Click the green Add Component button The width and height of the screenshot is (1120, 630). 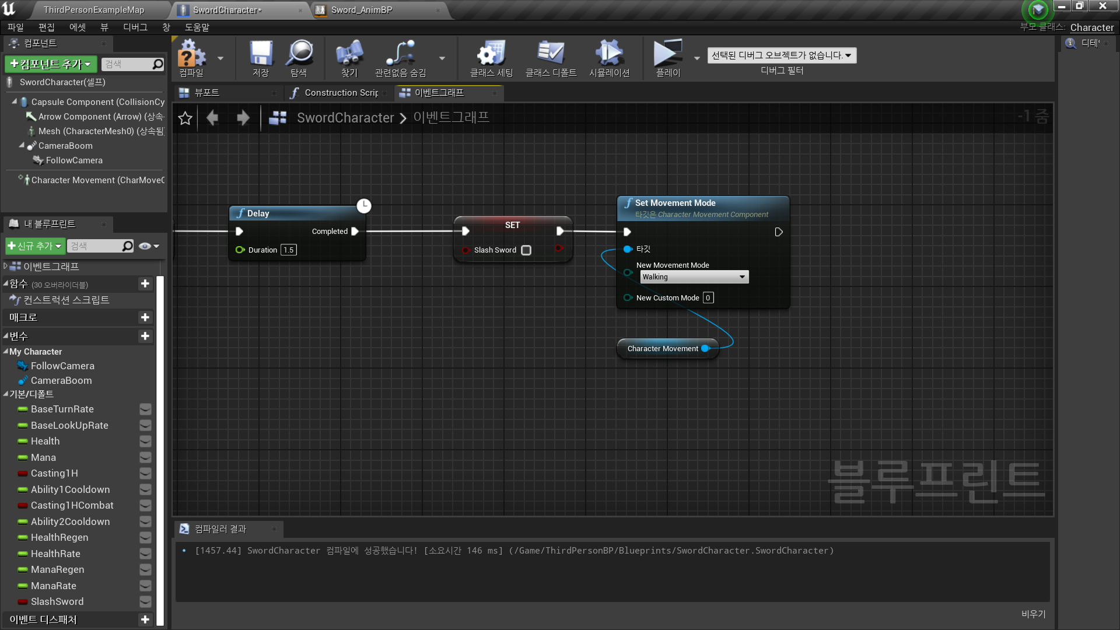click(x=51, y=64)
